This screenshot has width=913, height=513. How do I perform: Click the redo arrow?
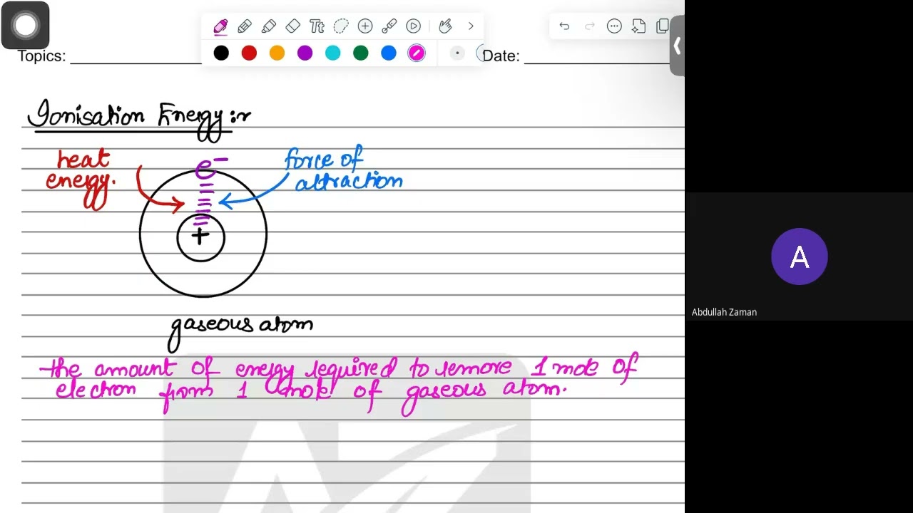click(589, 26)
